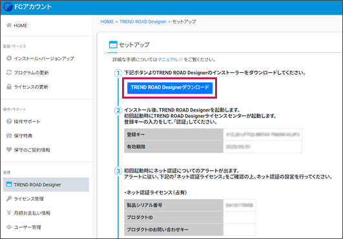The height and width of the screenshot is (239, 343).
Task: Click the gift icon beside 保守特典
Action: click(x=9, y=135)
